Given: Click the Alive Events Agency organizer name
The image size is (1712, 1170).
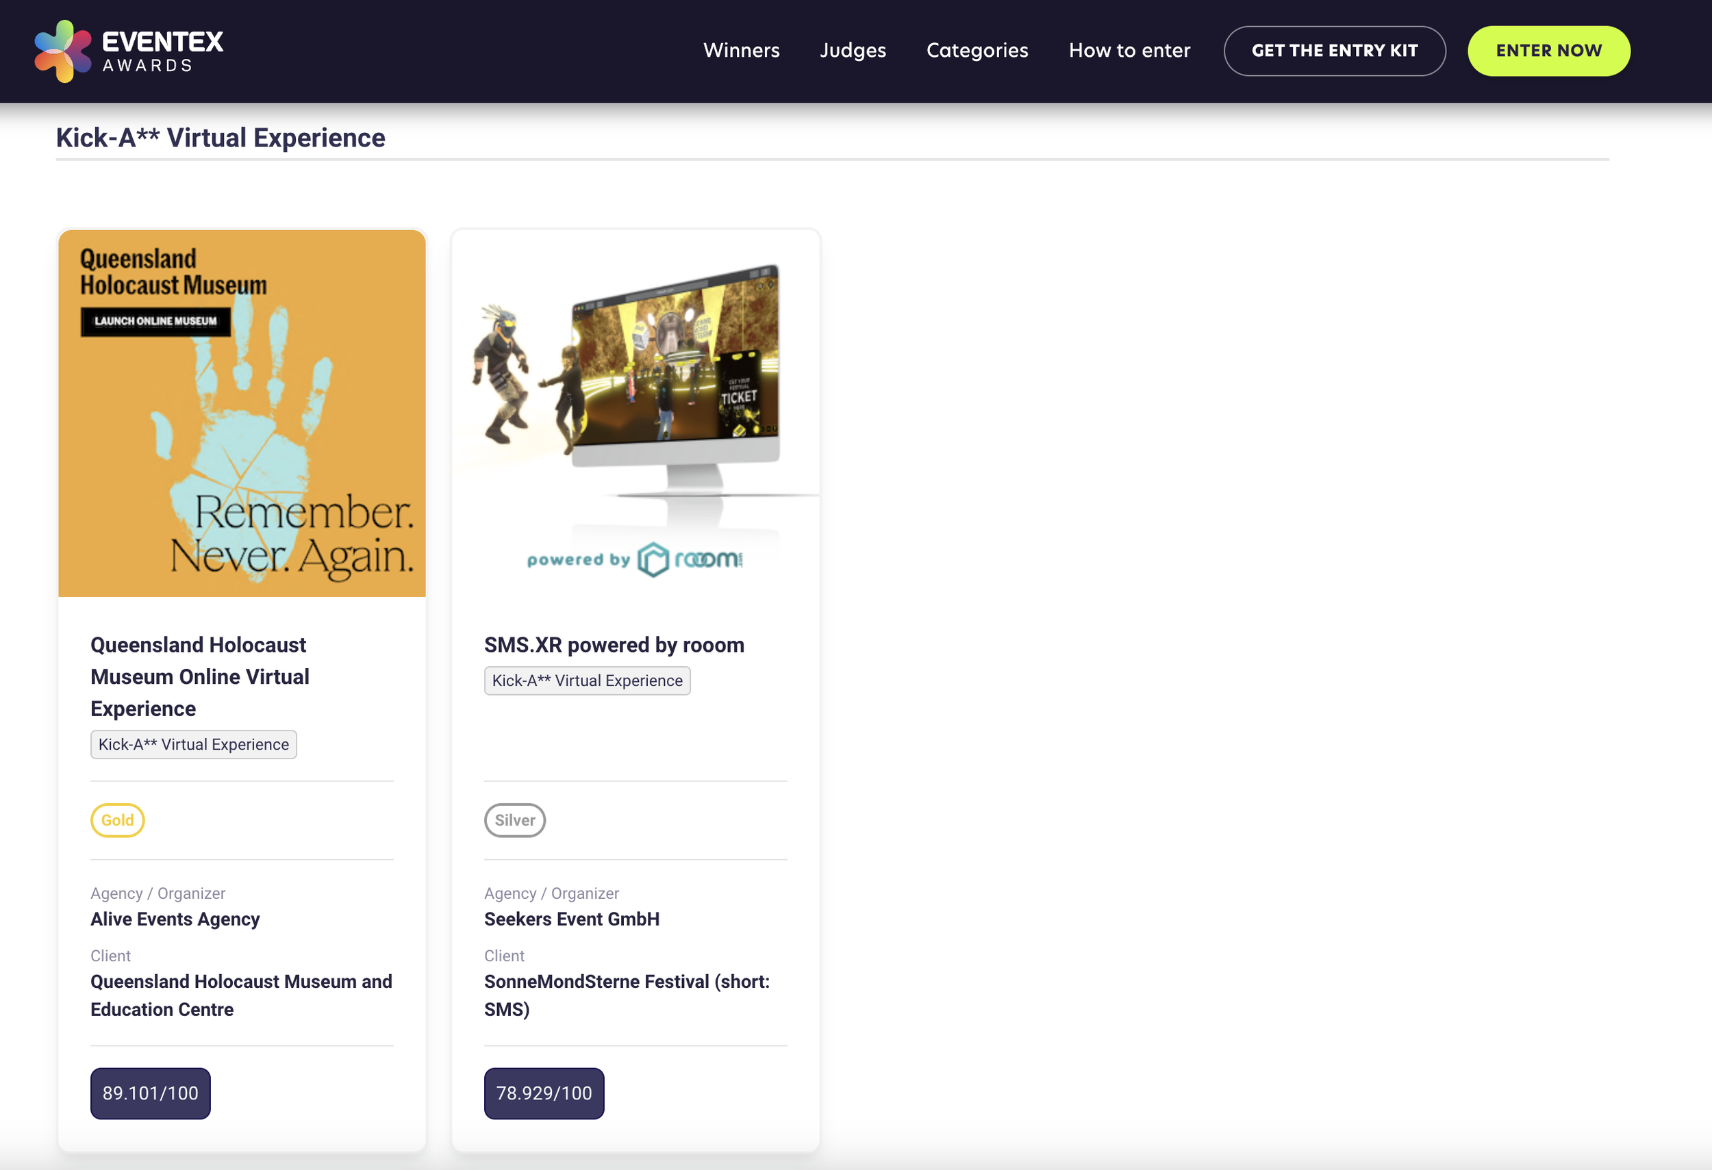Looking at the screenshot, I should (x=175, y=919).
